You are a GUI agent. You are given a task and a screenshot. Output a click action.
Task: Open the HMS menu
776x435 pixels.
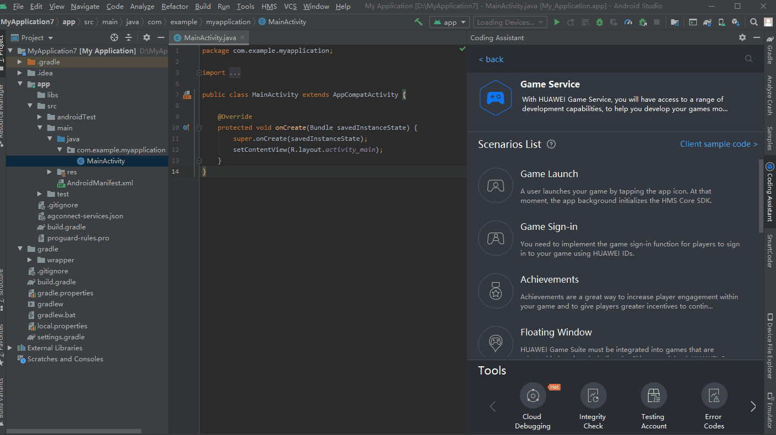pos(269,7)
